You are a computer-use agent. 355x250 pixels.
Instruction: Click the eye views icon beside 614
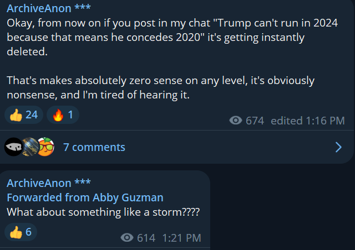127,238
